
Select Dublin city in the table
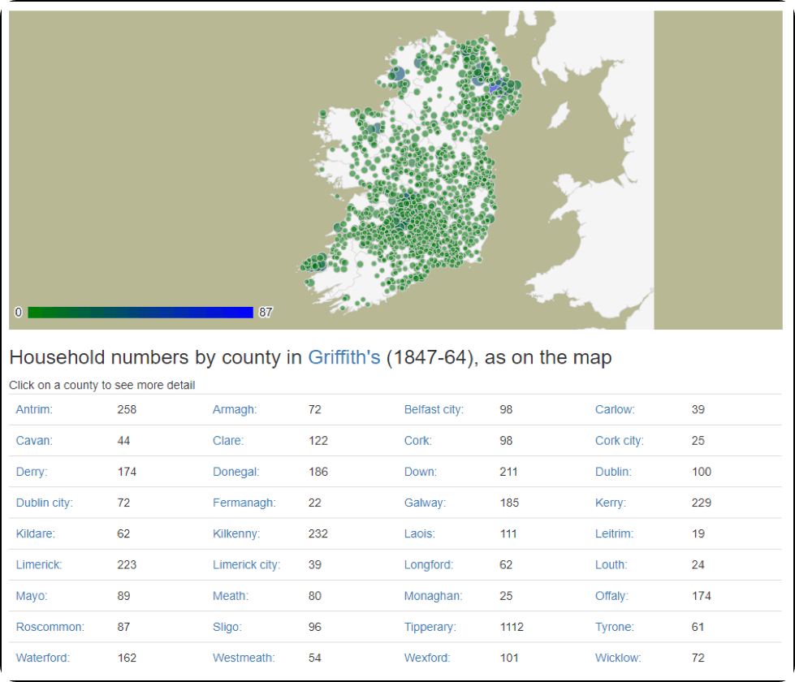point(44,503)
